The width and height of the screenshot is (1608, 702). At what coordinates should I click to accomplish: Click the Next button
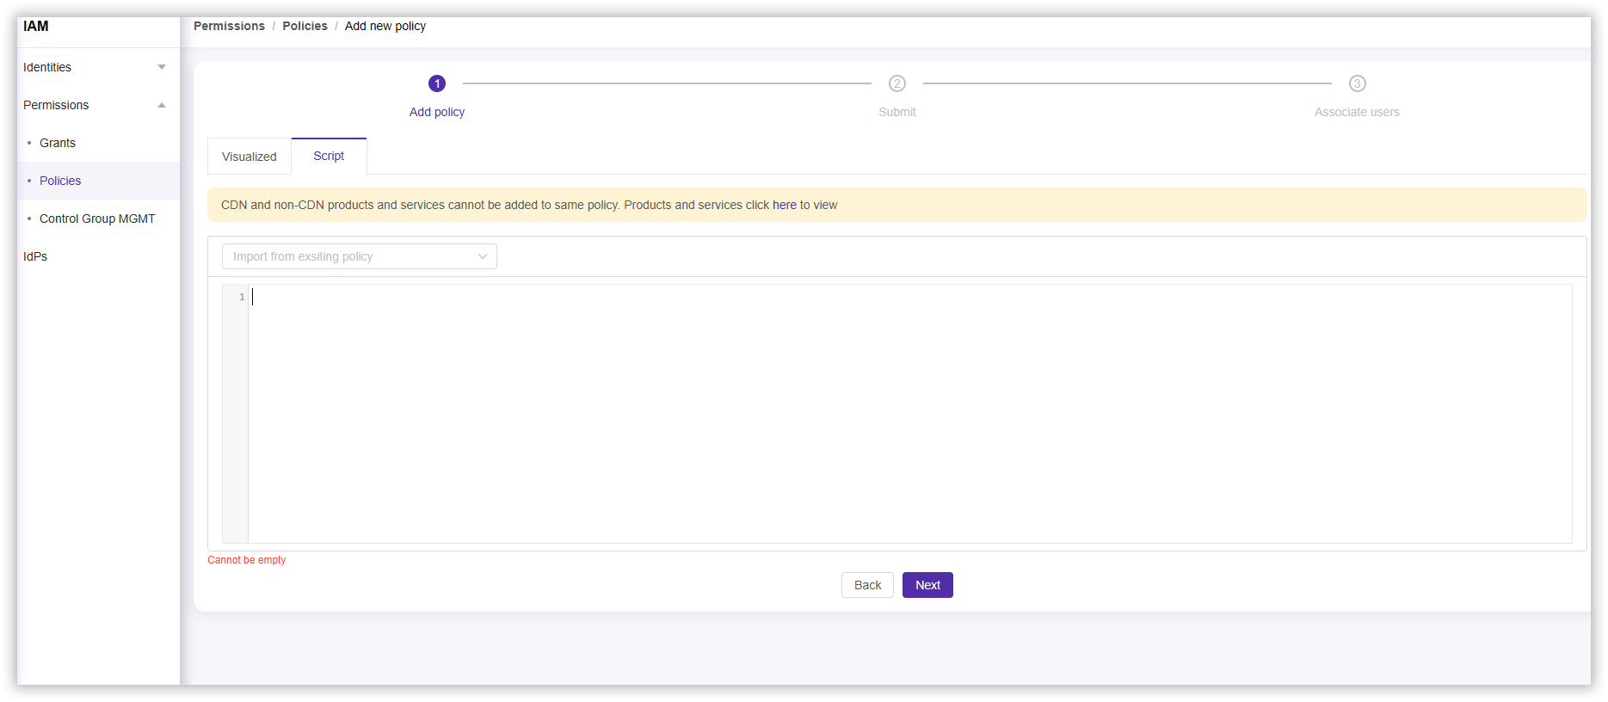pos(927,585)
